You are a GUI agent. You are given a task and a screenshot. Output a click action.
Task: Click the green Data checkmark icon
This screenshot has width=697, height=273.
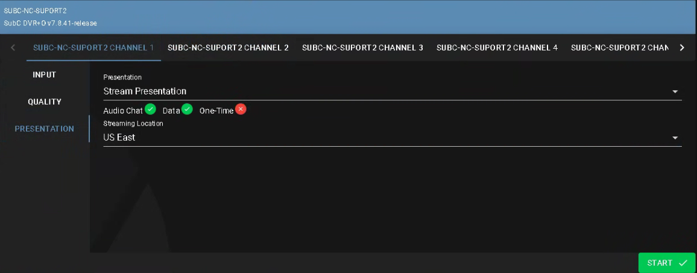[x=187, y=109]
